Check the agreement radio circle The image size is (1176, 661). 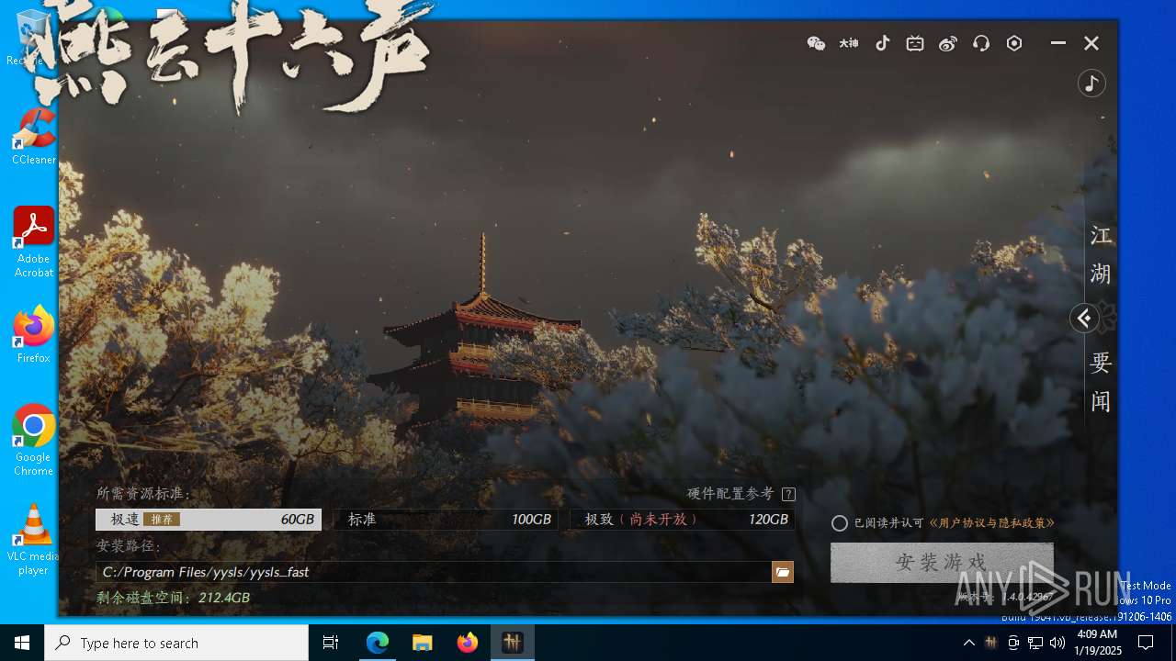tap(840, 523)
